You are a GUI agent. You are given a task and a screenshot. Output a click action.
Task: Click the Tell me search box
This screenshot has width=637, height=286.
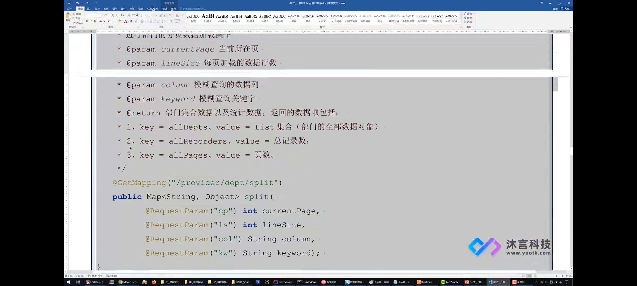193,9
